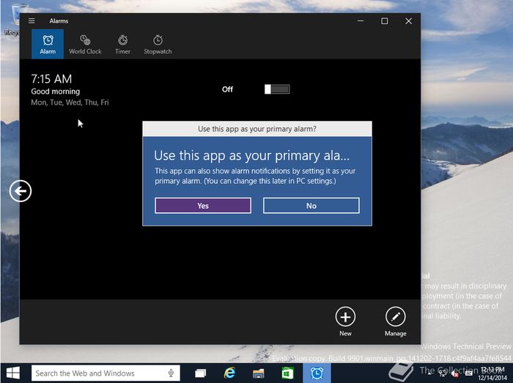513x383 pixels.
Task: Select the Alarm tab
Action: point(48,44)
